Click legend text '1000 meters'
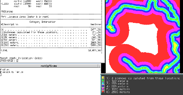The image size is (183, 95). click(121, 89)
